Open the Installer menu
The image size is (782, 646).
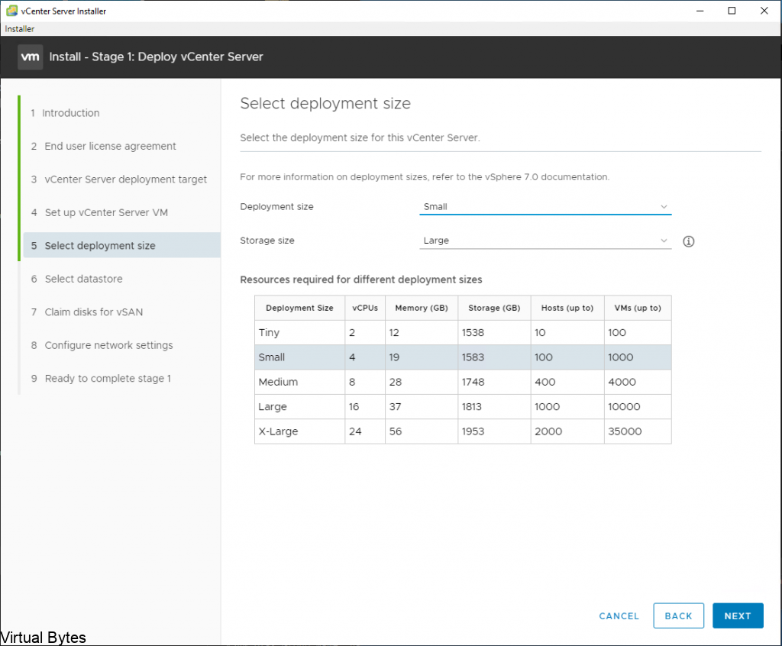(x=19, y=29)
